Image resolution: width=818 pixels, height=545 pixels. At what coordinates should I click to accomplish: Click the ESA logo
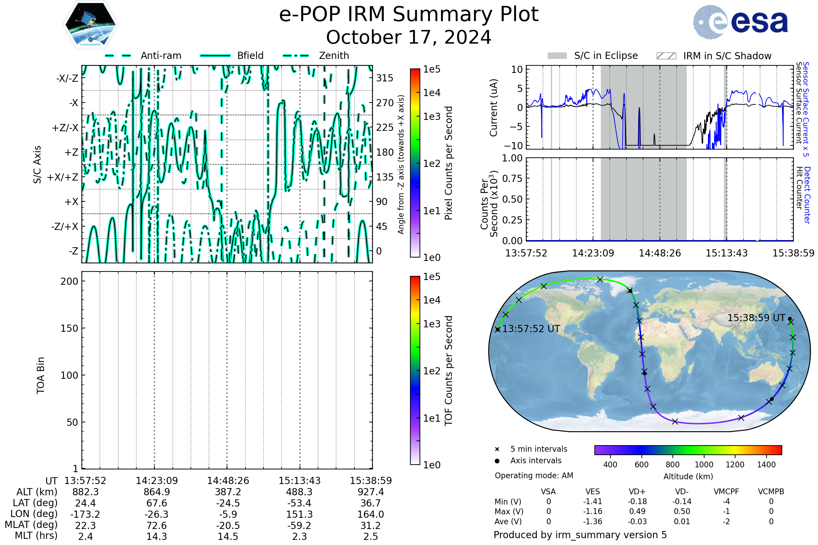pos(740,22)
